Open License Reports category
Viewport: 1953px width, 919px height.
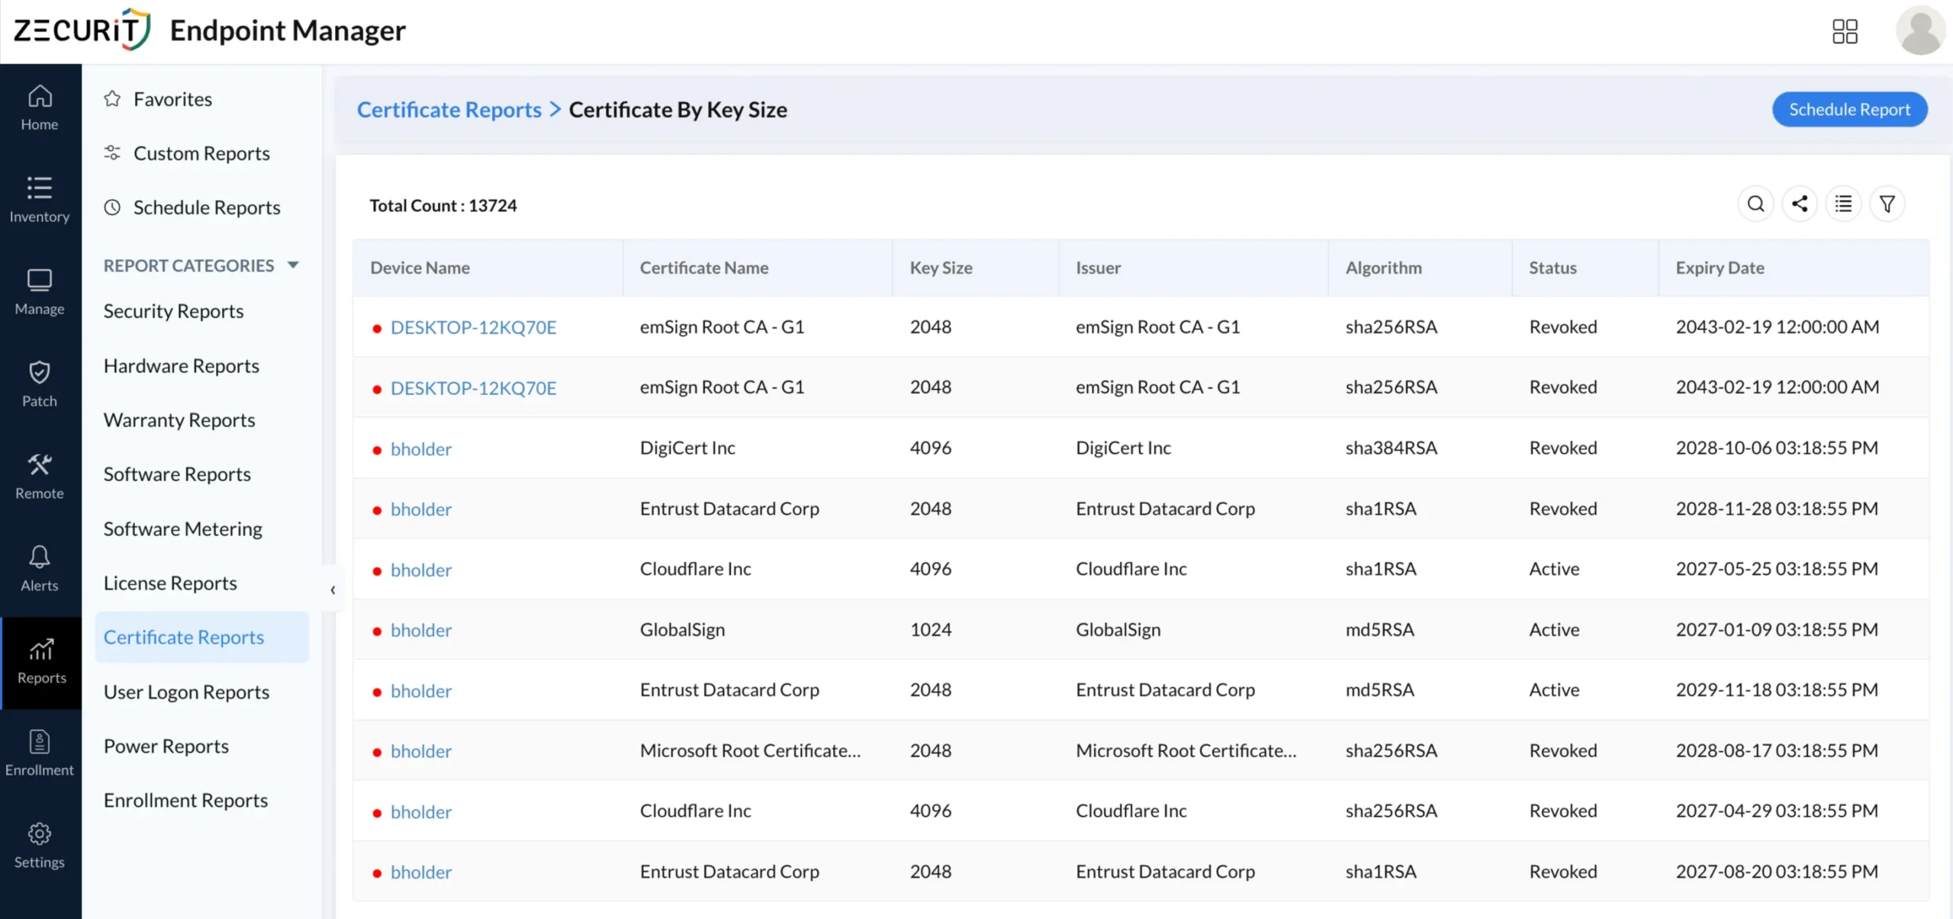tap(170, 583)
